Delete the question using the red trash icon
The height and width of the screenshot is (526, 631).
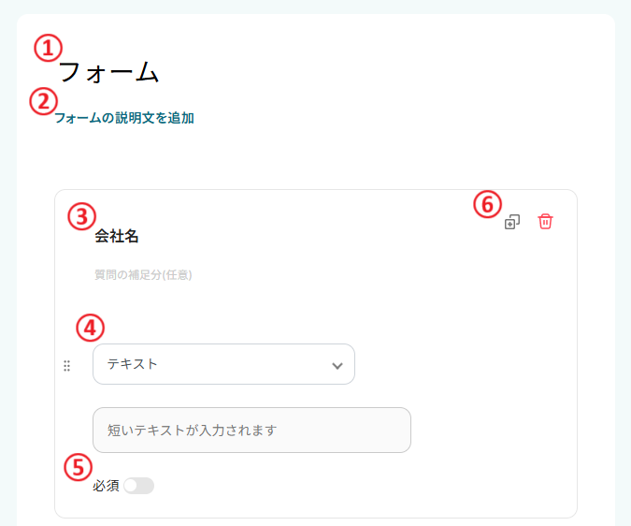tap(545, 222)
